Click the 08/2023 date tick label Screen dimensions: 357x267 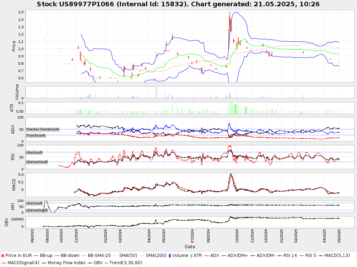coord(32,236)
